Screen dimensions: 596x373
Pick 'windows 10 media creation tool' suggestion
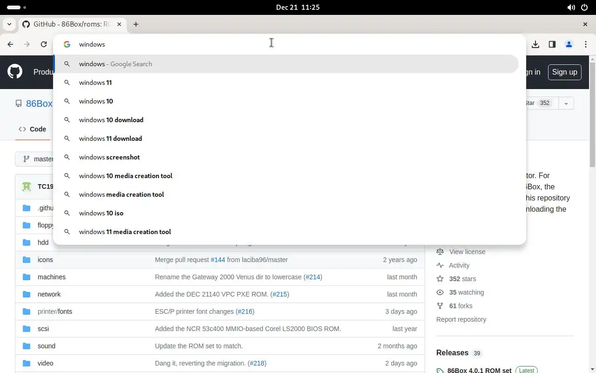tap(286, 176)
